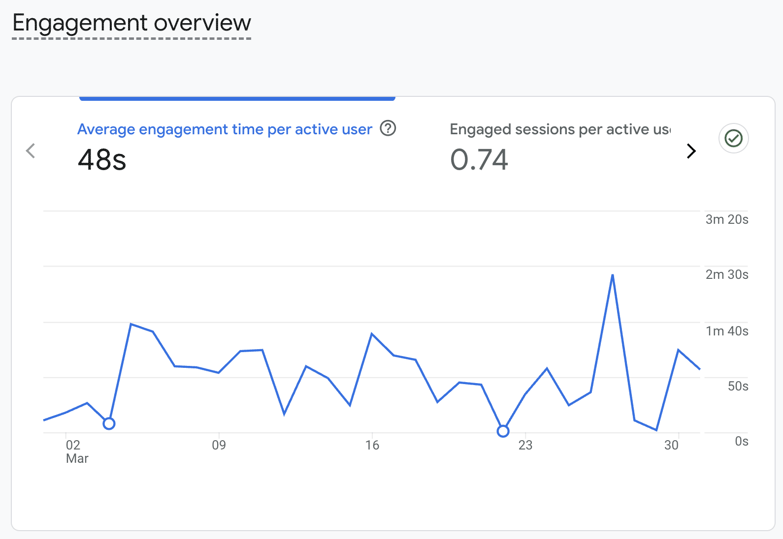Click the 48s metric value

point(102,160)
